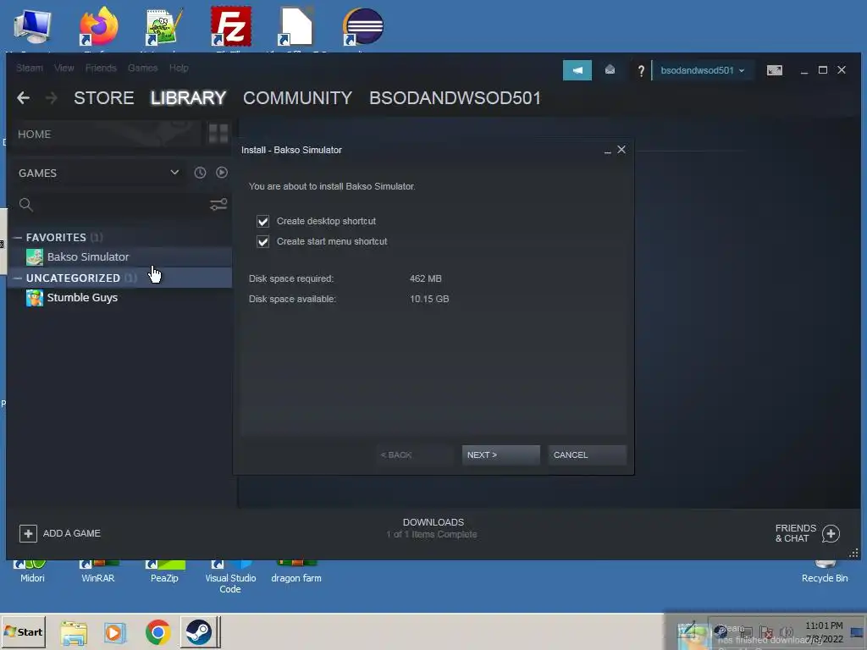Switch Steam to Big Picture mode icon
Image resolution: width=867 pixels, height=650 pixels.
coord(774,70)
